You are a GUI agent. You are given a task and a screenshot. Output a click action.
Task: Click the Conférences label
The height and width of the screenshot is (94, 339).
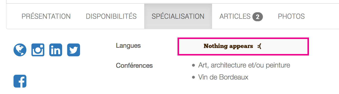134,66
